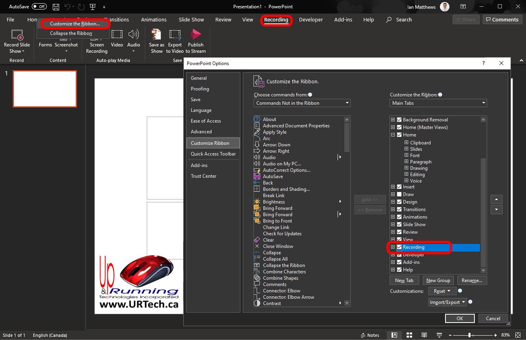The width and height of the screenshot is (526, 340).
Task: Click the Save as Show icon
Action: 156,35
